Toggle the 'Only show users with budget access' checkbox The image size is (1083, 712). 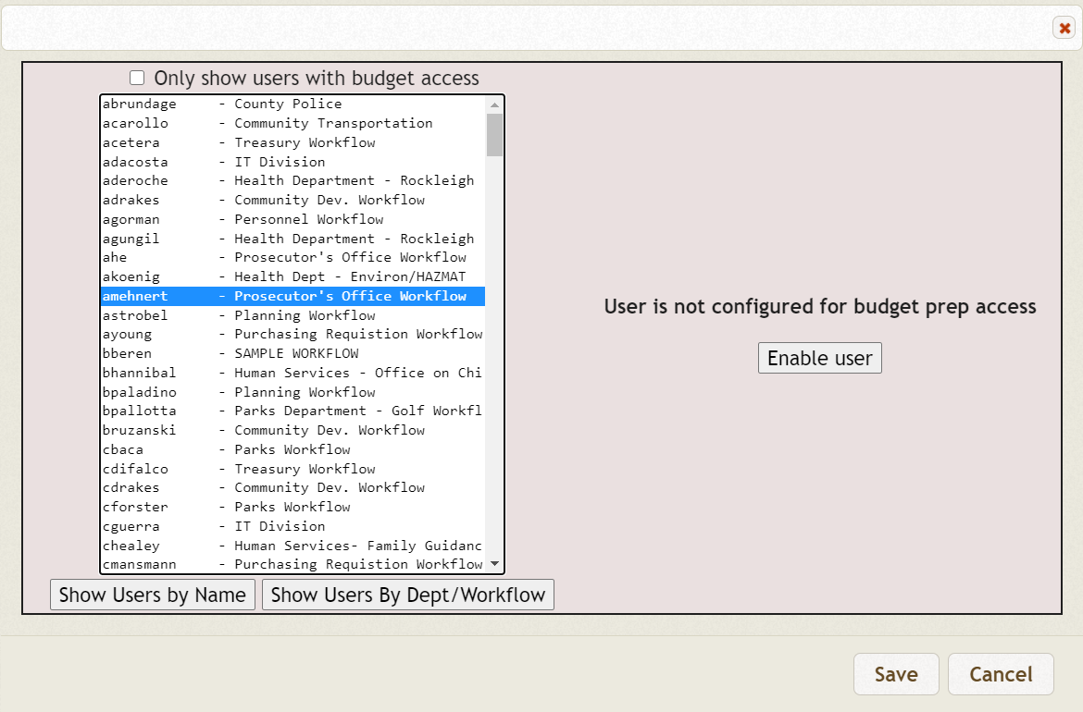(137, 78)
